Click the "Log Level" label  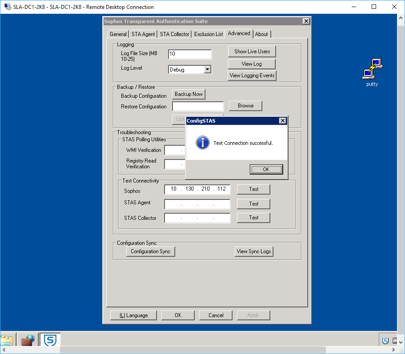(x=132, y=68)
